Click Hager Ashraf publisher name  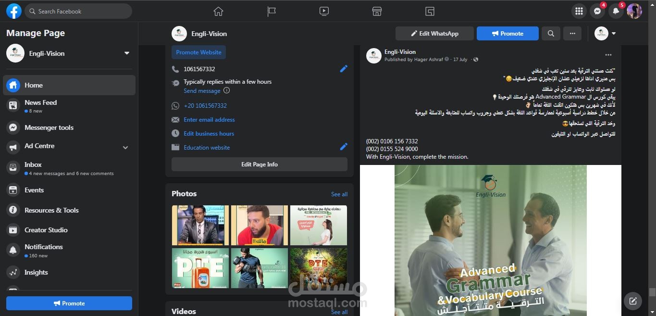(x=428, y=60)
